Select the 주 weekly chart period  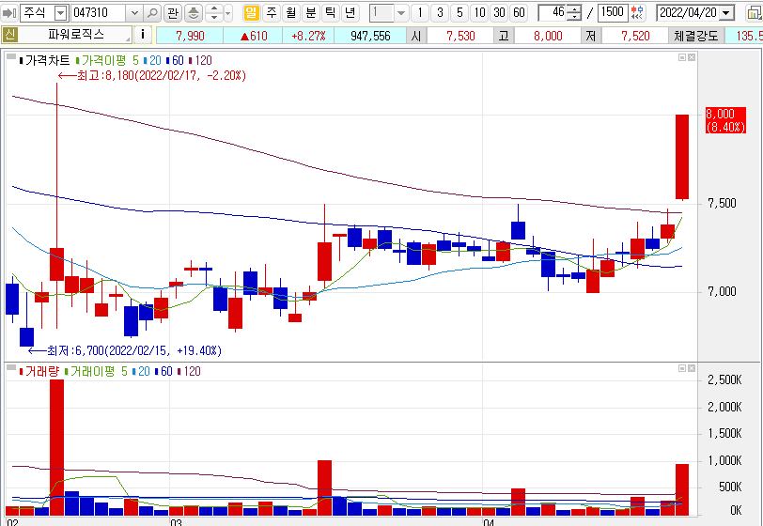pyautogui.click(x=272, y=12)
